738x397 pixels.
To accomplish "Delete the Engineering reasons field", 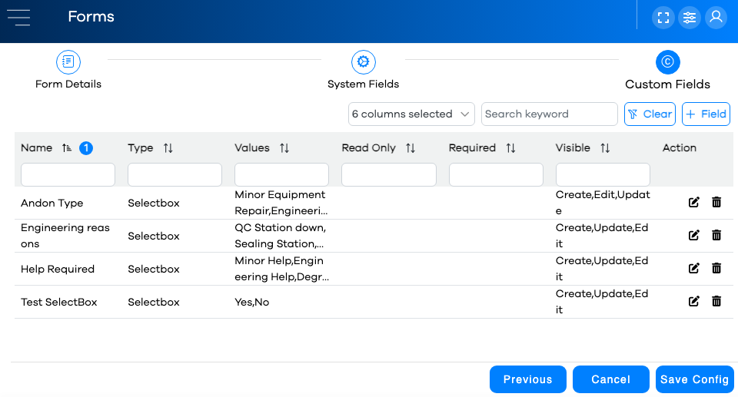I will (x=716, y=235).
